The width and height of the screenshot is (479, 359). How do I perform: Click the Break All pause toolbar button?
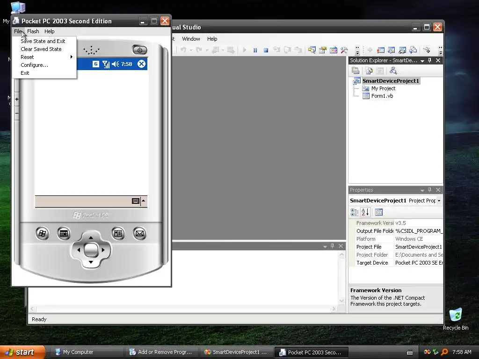[255, 50]
